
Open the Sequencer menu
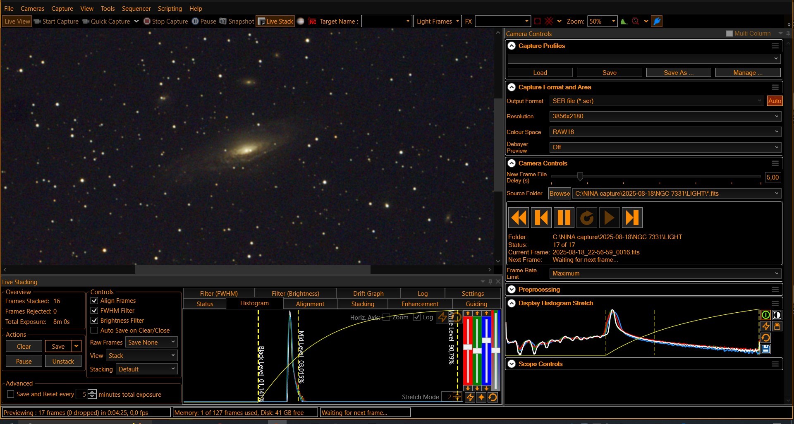pos(136,9)
